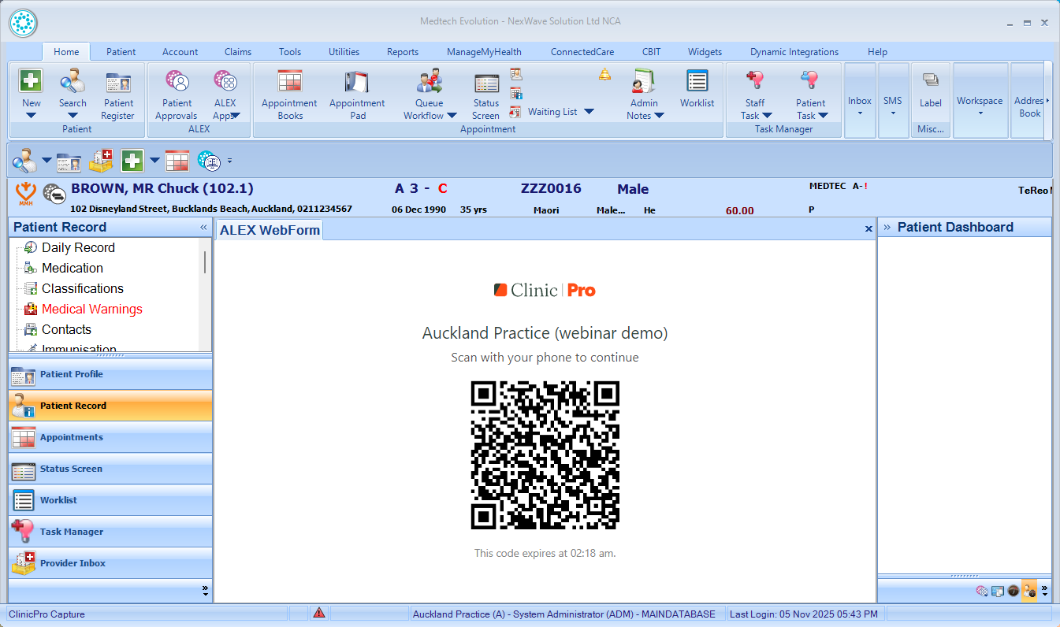Expand the Queue Workflow dropdown
Screen dimensions: 1060x627
point(452,116)
